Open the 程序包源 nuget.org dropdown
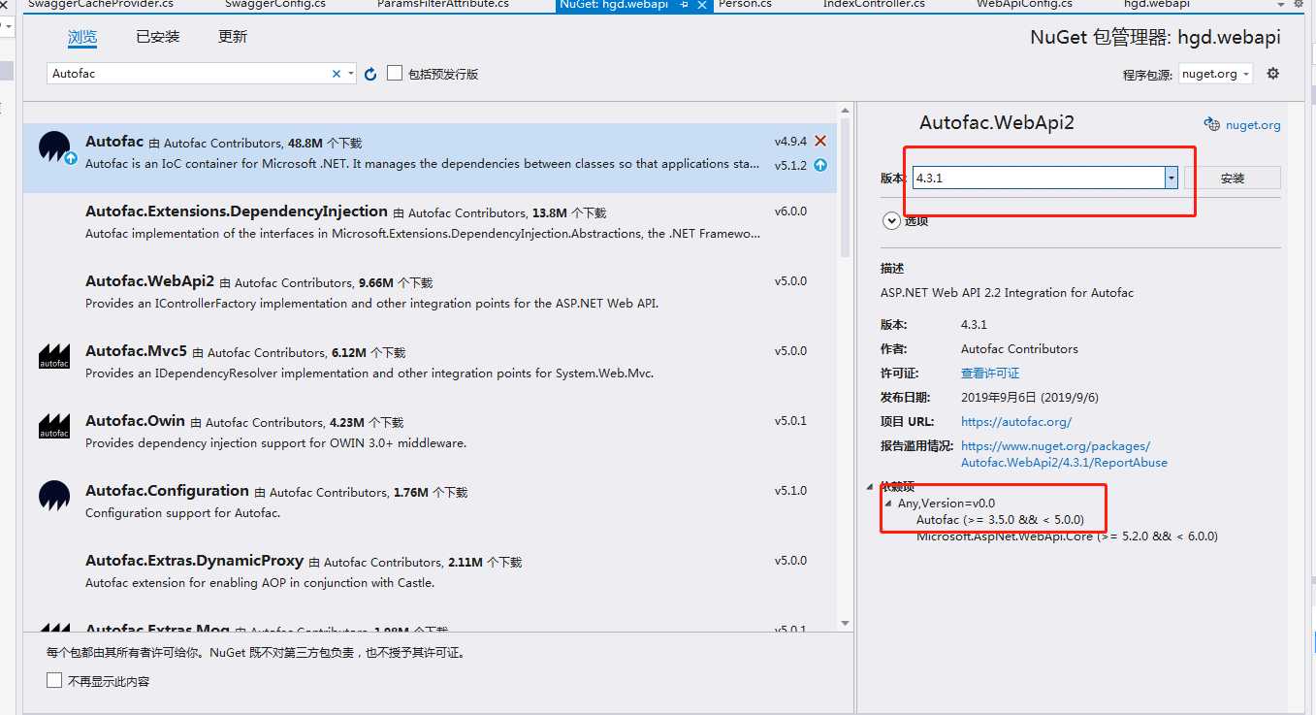Viewport: 1316px width, 715px height. pyautogui.click(x=1215, y=74)
